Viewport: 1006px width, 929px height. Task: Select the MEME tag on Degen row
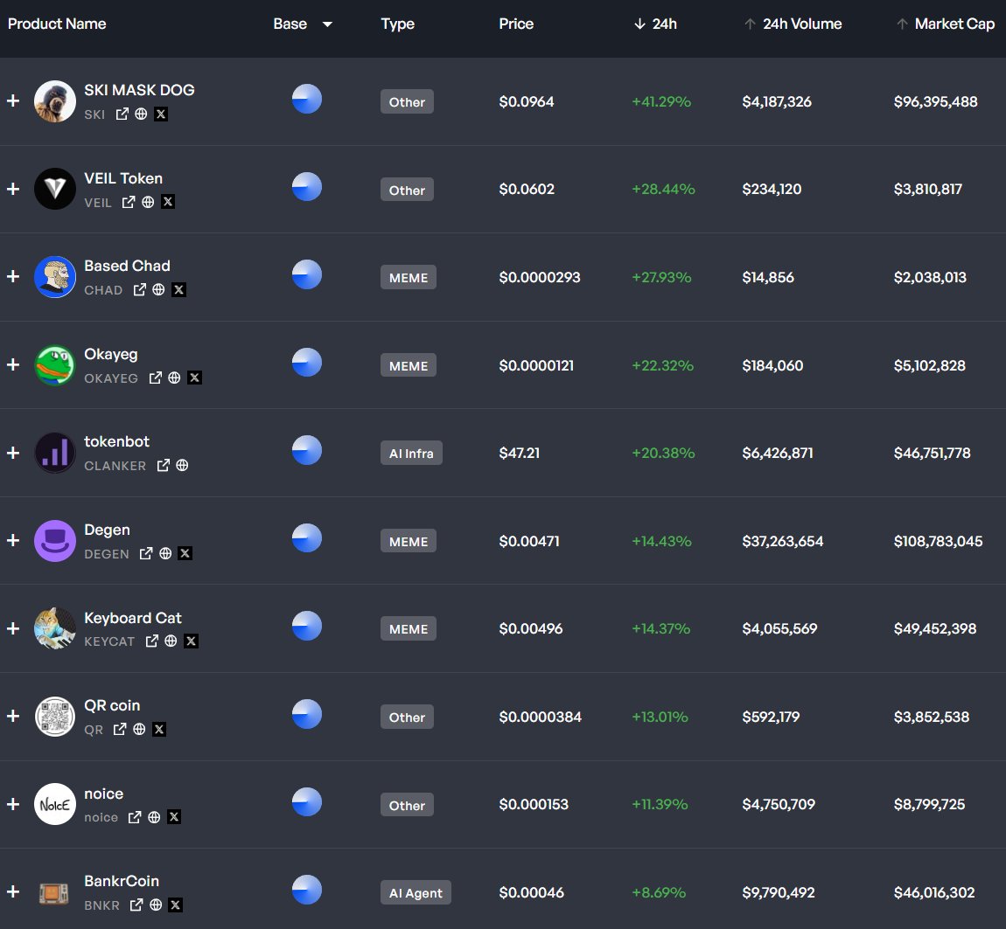[408, 541]
